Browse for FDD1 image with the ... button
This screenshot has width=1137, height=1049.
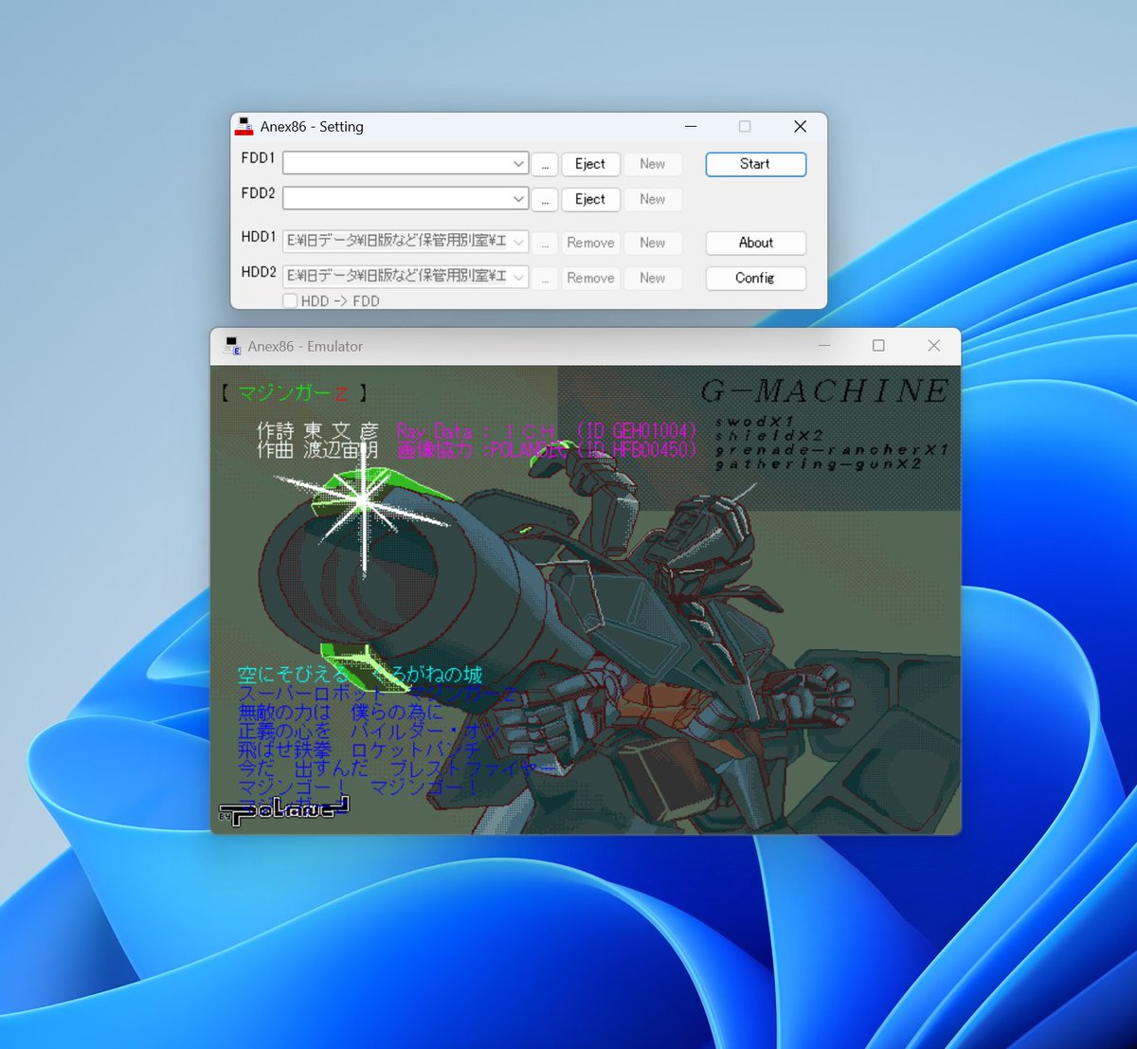(545, 165)
